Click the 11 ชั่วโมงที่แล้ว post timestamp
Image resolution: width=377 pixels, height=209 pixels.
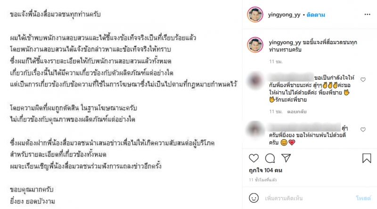pyautogui.click(x=263, y=180)
